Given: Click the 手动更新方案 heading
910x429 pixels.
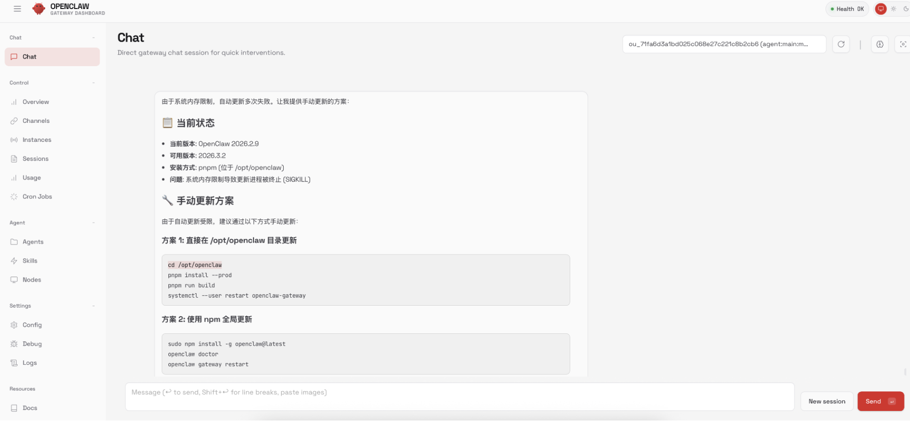Looking at the screenshot, I should (x=205, y=201).
